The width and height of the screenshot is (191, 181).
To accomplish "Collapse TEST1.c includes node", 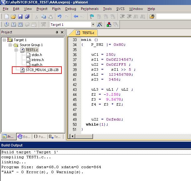I will (16, 50).
